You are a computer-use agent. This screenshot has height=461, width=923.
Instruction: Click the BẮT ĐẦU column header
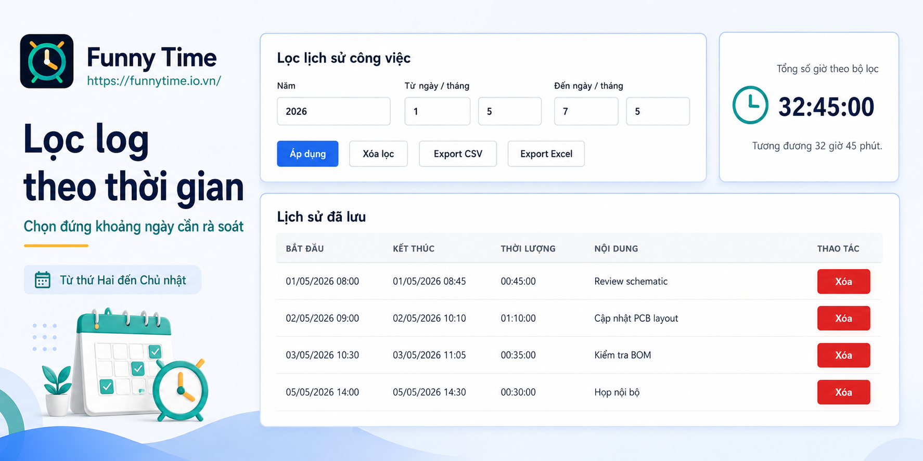(x=305, y=248)
